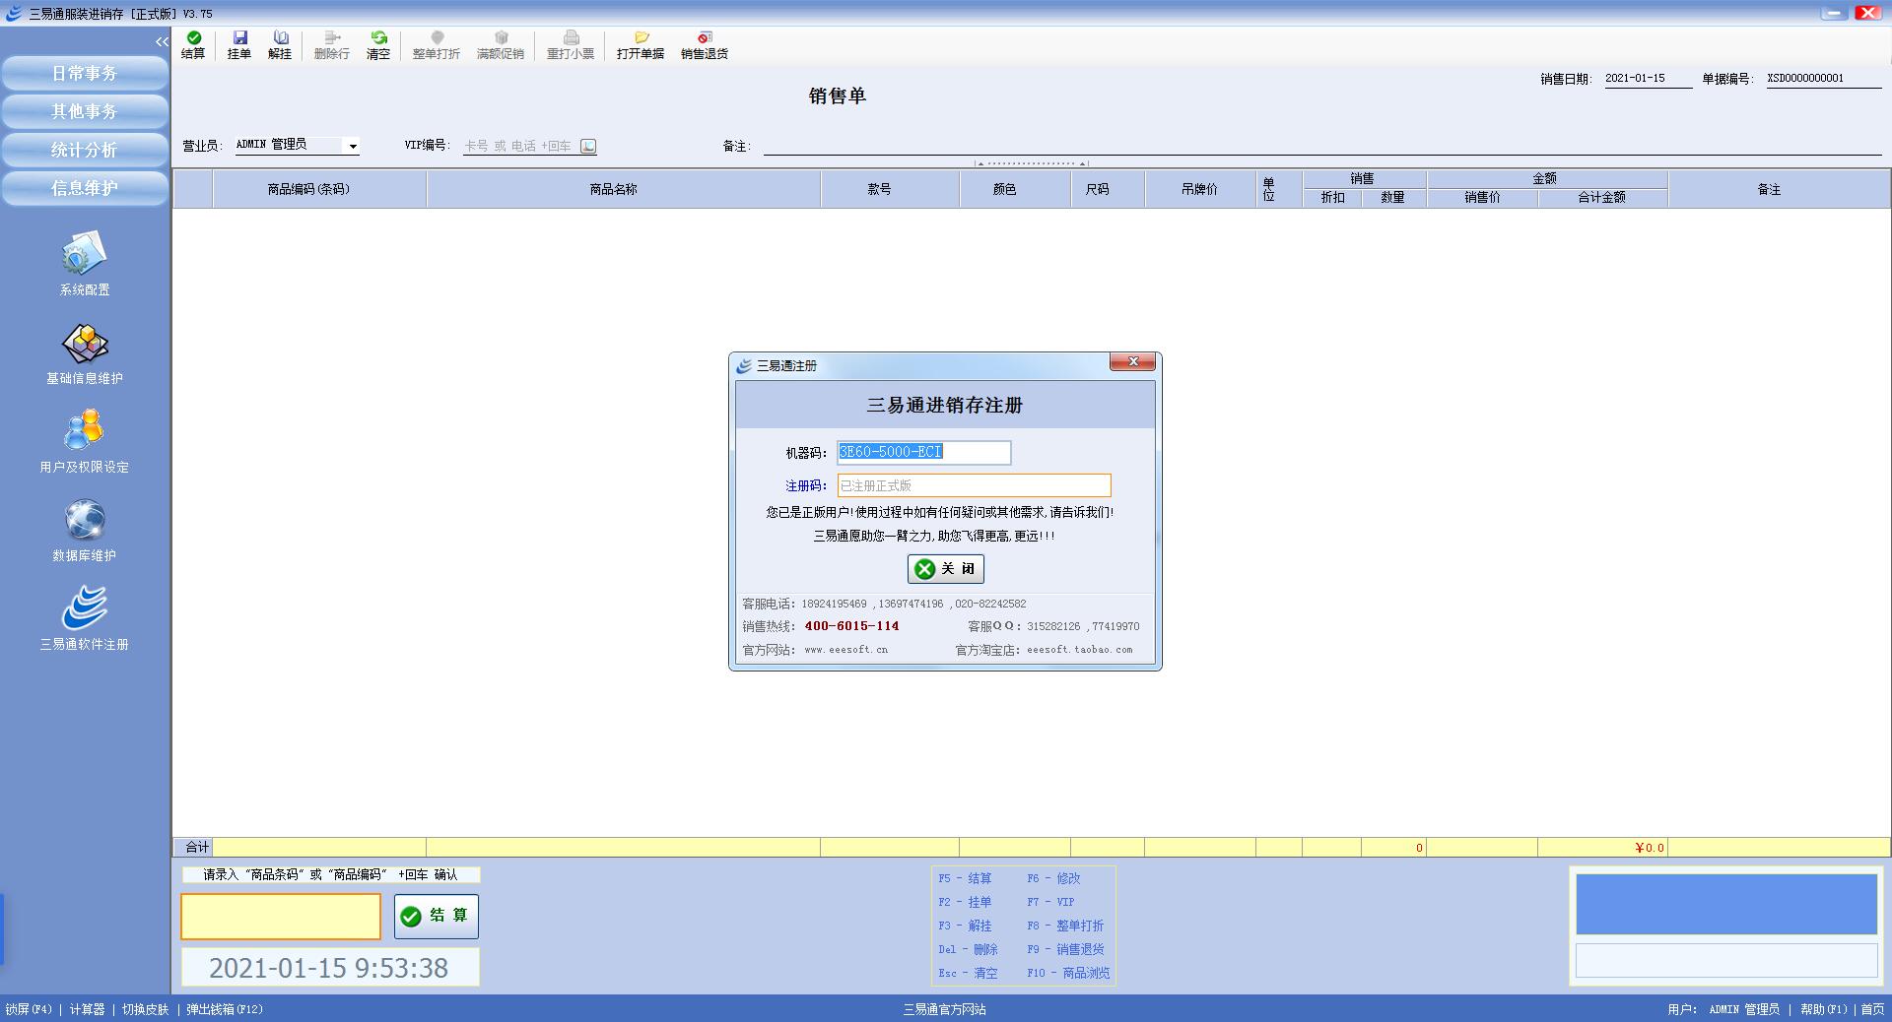Click the 删除行 delete row toolbar icon
This screenshot has width=1892, height=1022.
(x=332, y=45)
